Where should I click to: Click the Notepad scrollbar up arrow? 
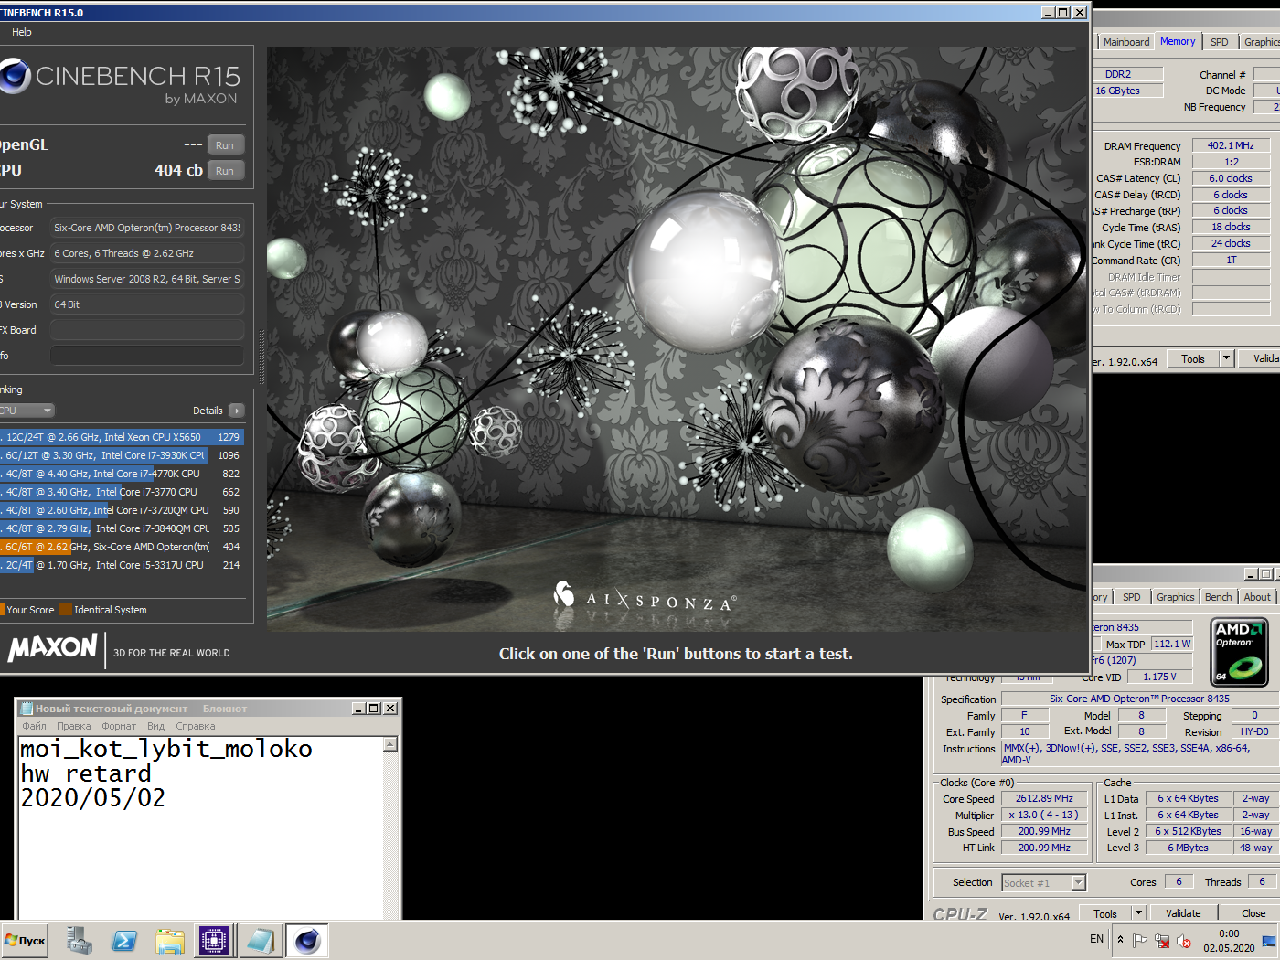390,744
